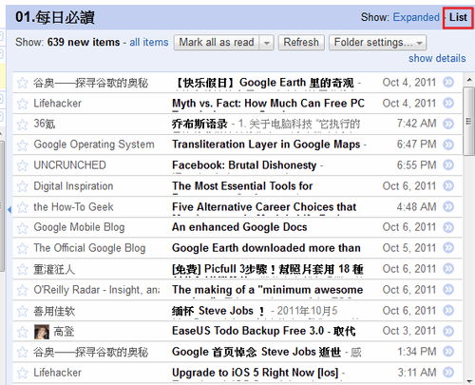Star the How-To Geek item
The image size is (475, 385).
point(23,207)
